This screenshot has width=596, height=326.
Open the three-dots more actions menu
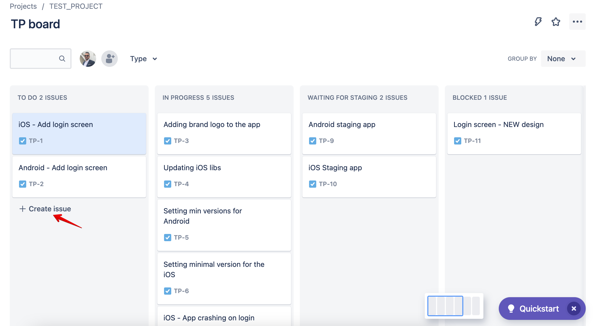click(x=577, y=22)
